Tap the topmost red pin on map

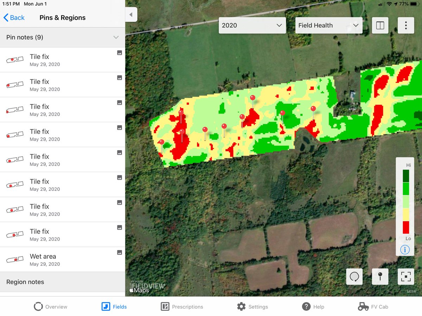pyautogui.click(x=252, y=98)
